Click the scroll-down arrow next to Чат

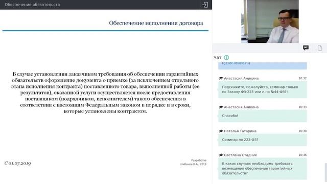[226, 57]
